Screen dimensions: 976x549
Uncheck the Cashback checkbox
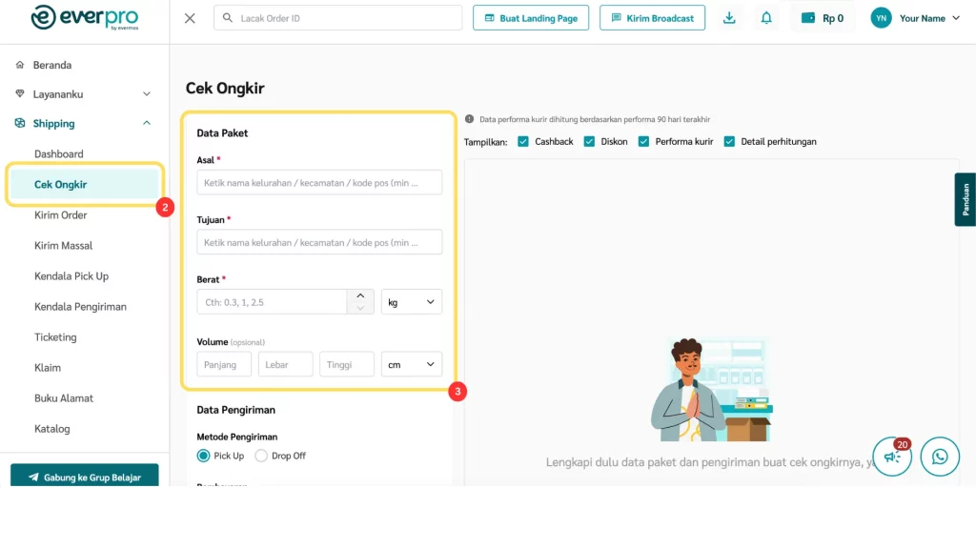coord(523,141)
